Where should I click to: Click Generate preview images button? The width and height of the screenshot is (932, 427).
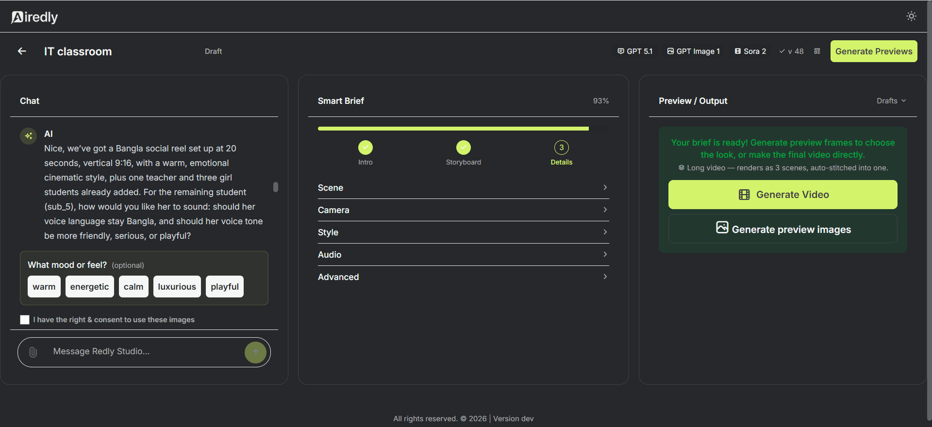click(x=783, y=229)
